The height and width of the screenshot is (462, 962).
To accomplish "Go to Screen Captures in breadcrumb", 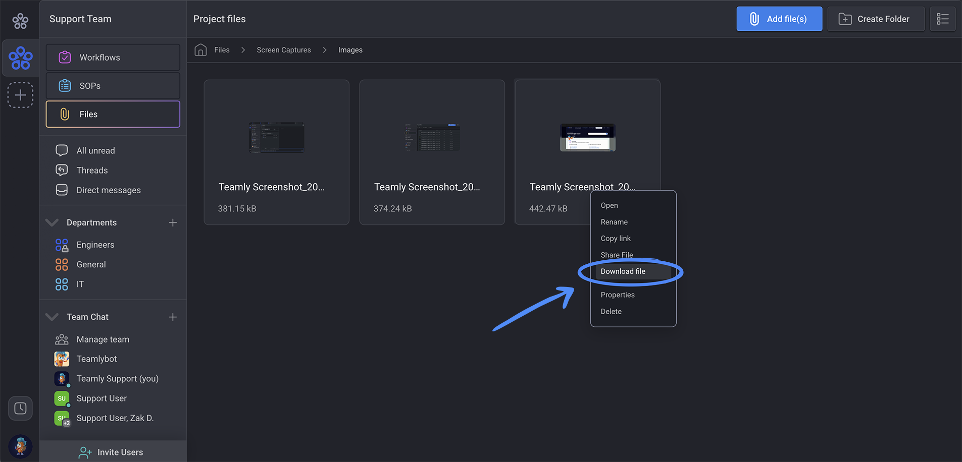I will coord(284,50).
